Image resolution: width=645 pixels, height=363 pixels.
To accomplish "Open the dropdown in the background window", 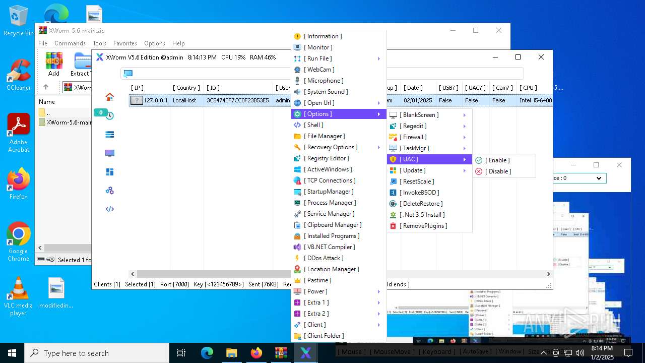I will pos(599,178).
